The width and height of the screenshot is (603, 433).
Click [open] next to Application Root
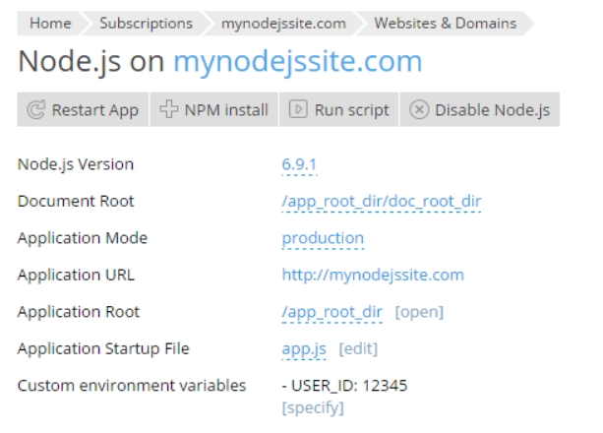tap(419, 313)
